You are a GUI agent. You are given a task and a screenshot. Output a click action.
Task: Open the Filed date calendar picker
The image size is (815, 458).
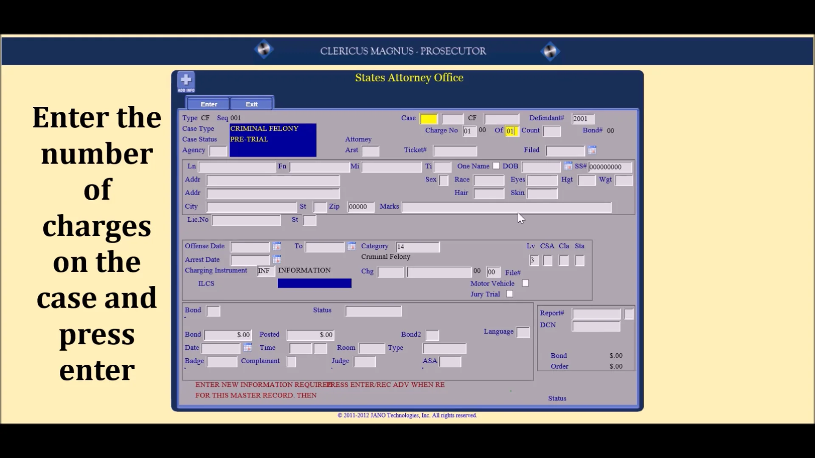[593, 150]
